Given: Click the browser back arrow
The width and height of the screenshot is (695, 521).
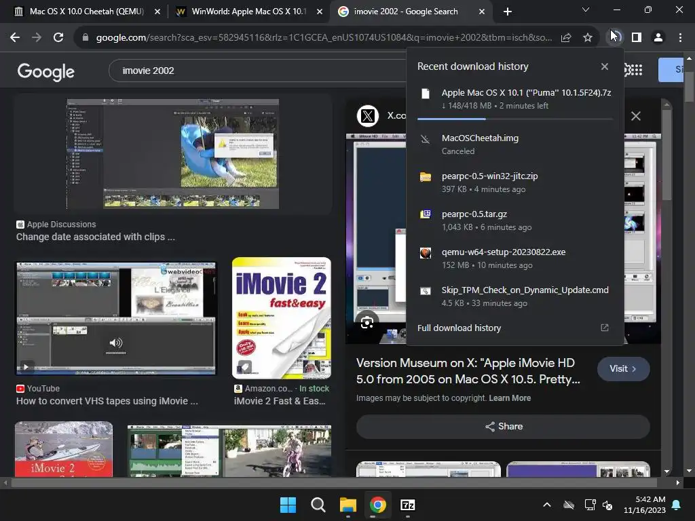Looking at the screenshot, I should click(15, 38).
